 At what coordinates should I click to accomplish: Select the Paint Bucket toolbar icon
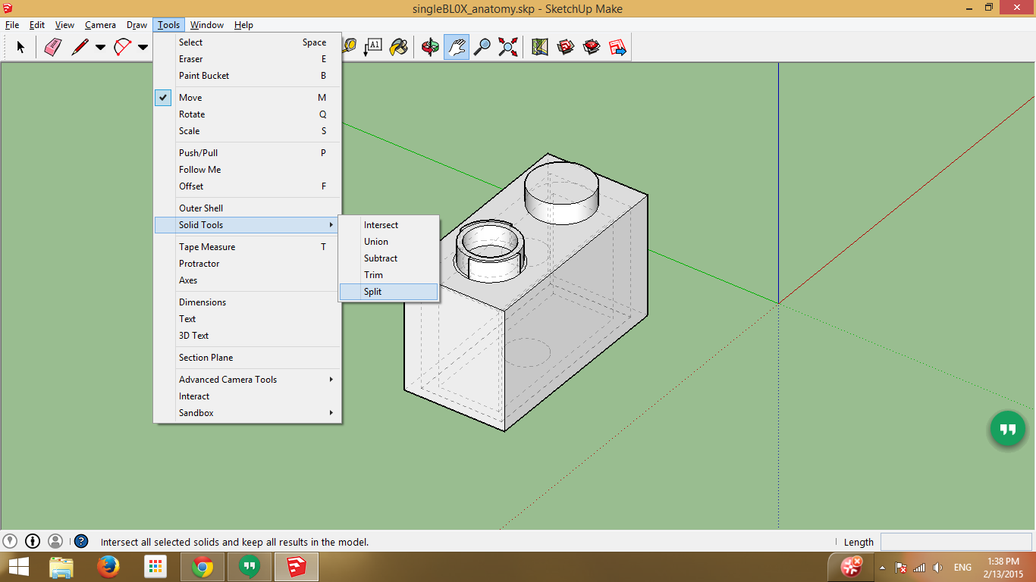398,47
